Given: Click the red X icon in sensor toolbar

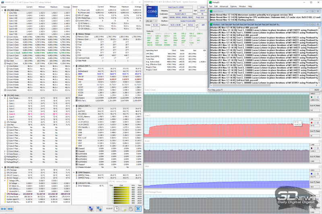Looking at the screenshot, I should point(137,209).
